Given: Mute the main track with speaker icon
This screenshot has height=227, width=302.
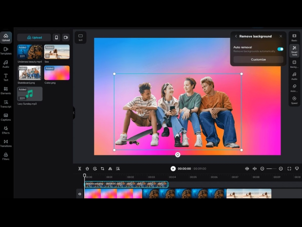Looking at the screenshot, I should [80, 194].
